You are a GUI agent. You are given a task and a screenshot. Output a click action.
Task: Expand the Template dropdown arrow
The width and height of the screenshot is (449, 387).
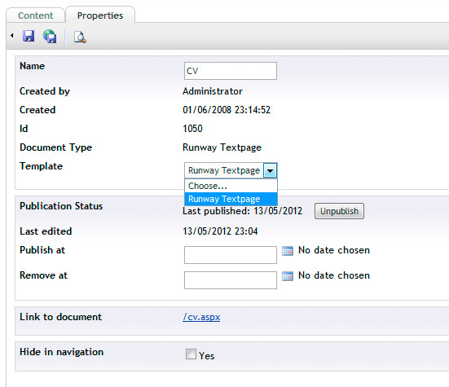click(x=270, y=170)
